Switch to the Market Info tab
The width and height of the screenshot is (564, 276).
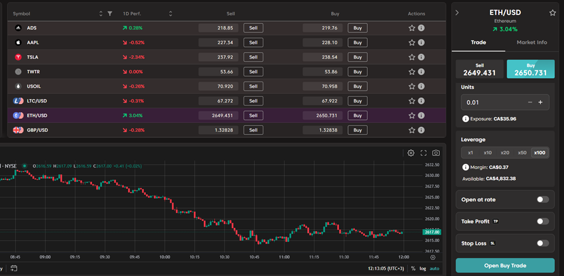click(x=532, y=43)
